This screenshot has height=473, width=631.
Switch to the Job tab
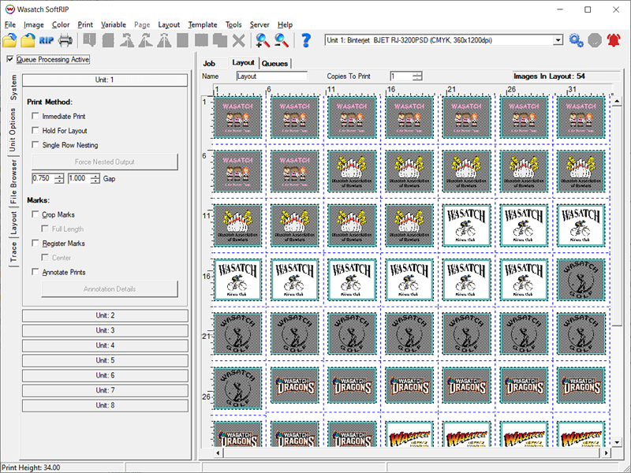pos(209,64)
